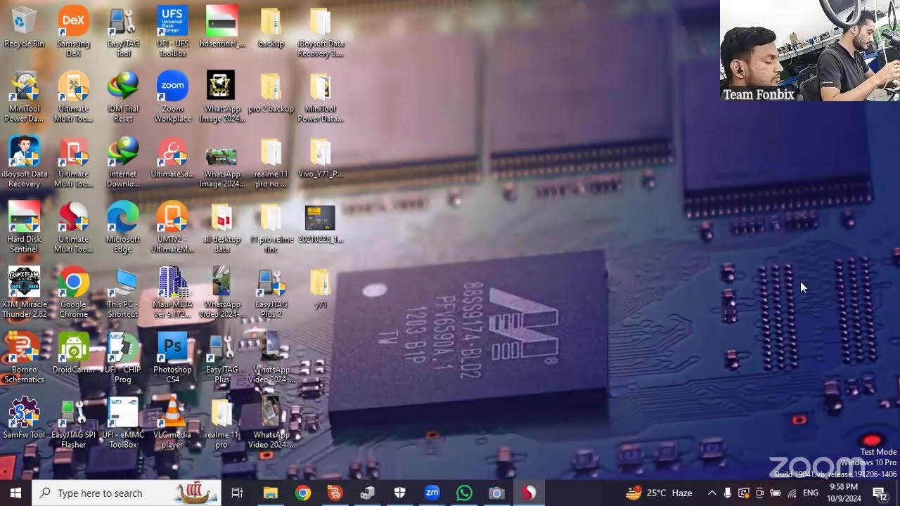The width and height of the screenshot is (900, 506).
Task: Open Google Chrome desktop shortcut
Action: [x=74, y=293]
